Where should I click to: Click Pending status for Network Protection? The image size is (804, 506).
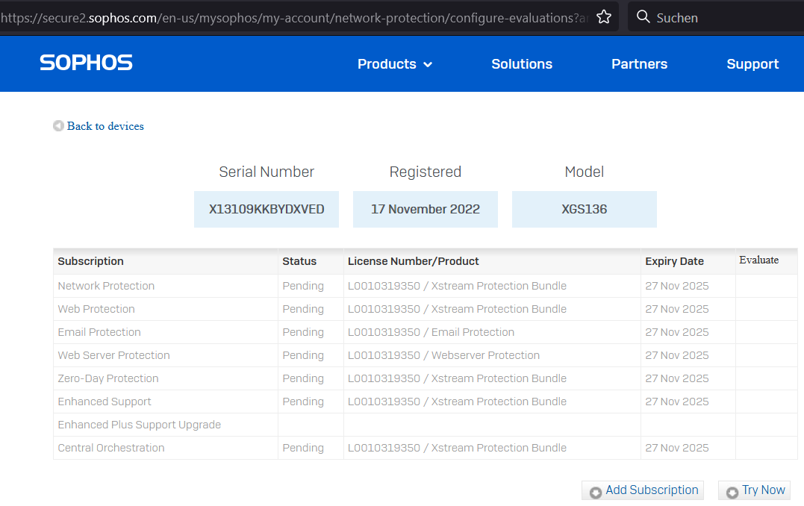[x=303, y=286]
